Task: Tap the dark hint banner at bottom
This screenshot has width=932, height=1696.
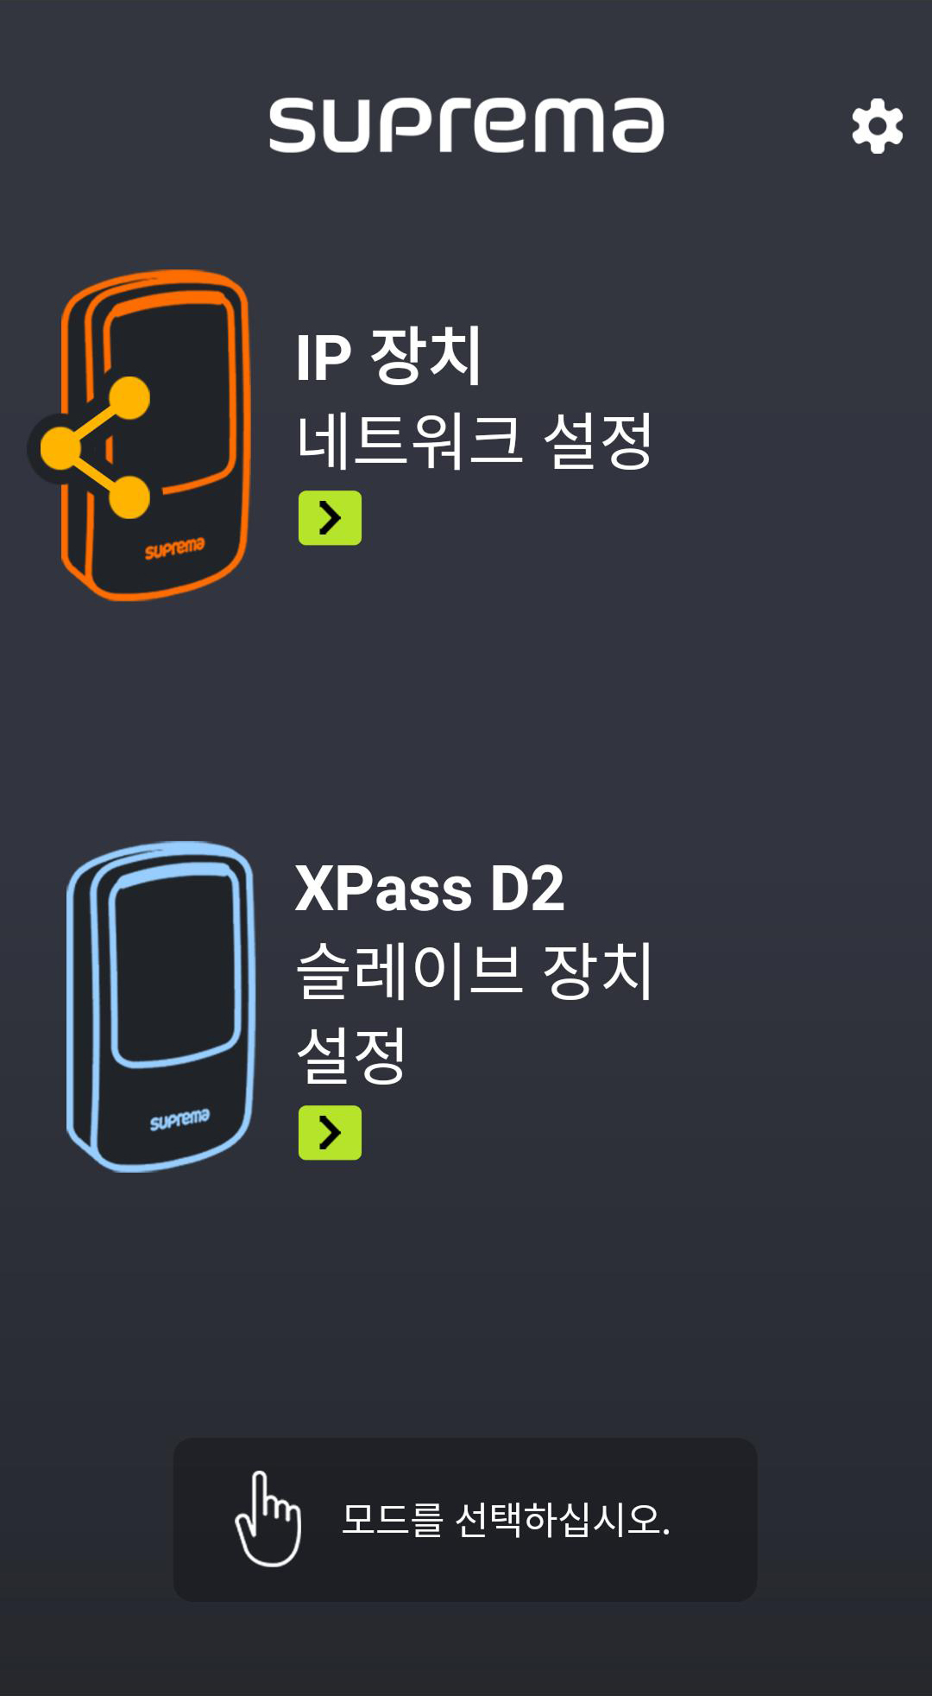Action: 465,1520
